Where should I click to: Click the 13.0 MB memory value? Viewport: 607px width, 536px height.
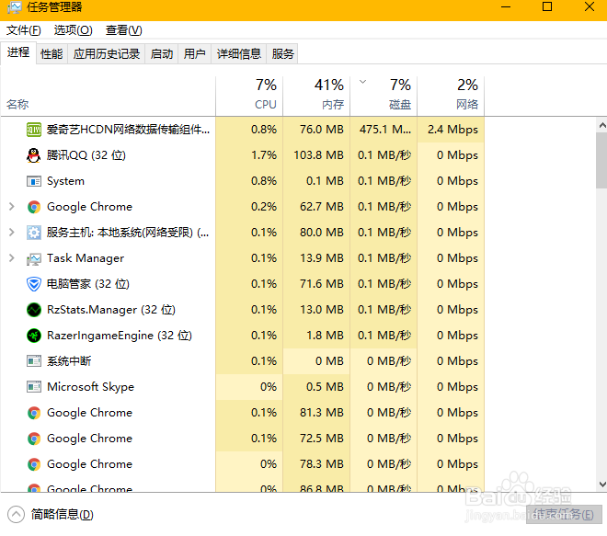coord(322,310)
